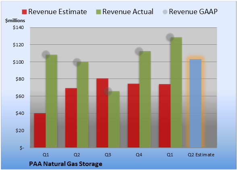The width and height of the screenshot is (237, 170).
Task: Click the 'PAA Natural Gas Storage' title
Action: [x=66, y=164]
